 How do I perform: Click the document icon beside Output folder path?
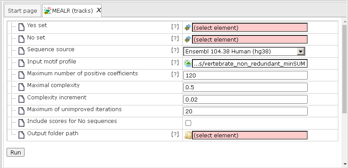pos(21,135)
